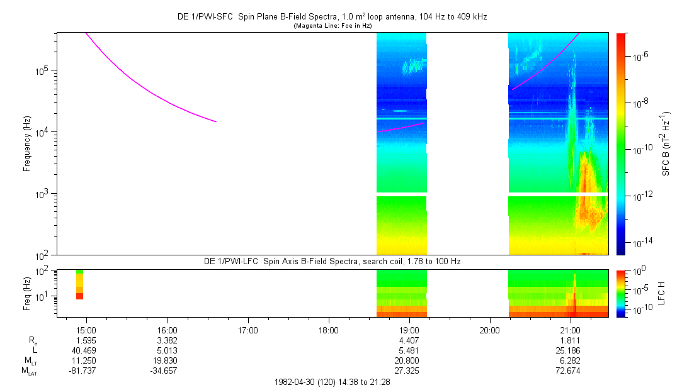The width and height of the screenshot is (682, 390).
Task: Click the SFC B units color bar label
Action: pyautogui.click(x=665, y=143)
